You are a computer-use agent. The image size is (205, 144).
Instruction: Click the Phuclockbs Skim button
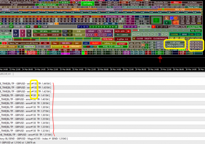coord(161,2)
